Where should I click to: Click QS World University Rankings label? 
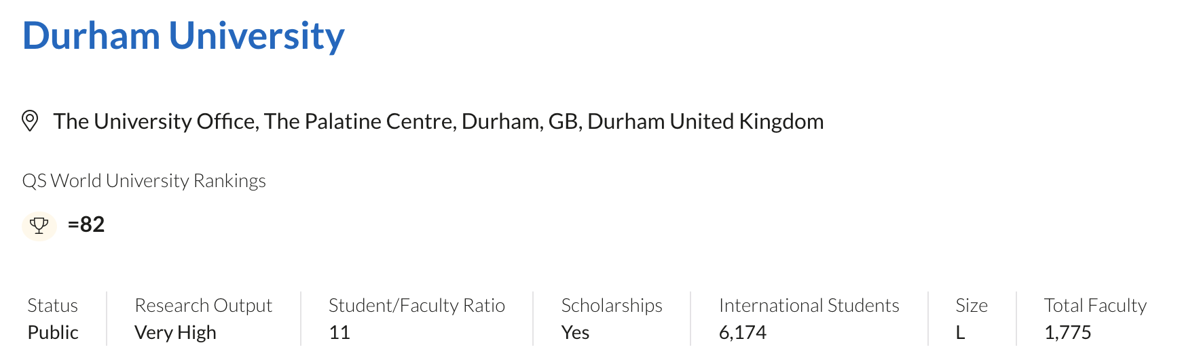pos(144,181)
